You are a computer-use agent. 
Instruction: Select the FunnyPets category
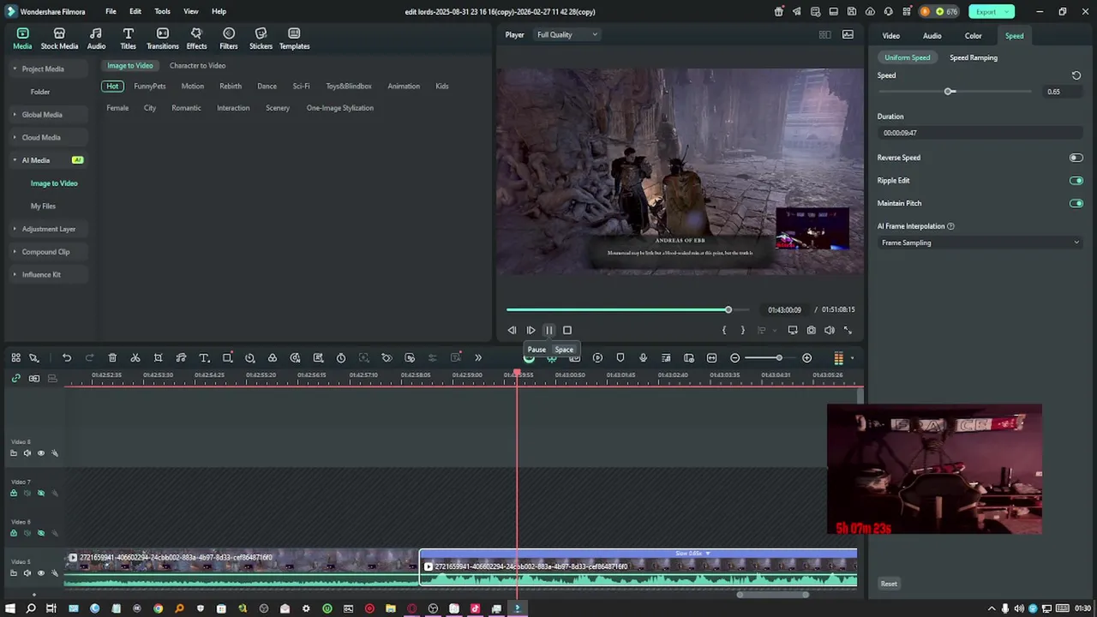click(x=150, y=87)
